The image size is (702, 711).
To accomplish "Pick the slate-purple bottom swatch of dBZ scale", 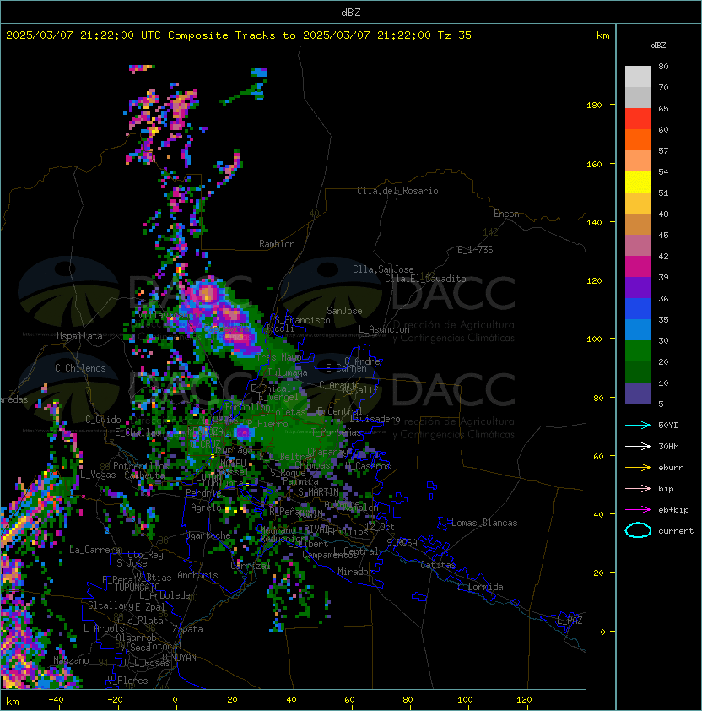I will [x=638, y=393].
